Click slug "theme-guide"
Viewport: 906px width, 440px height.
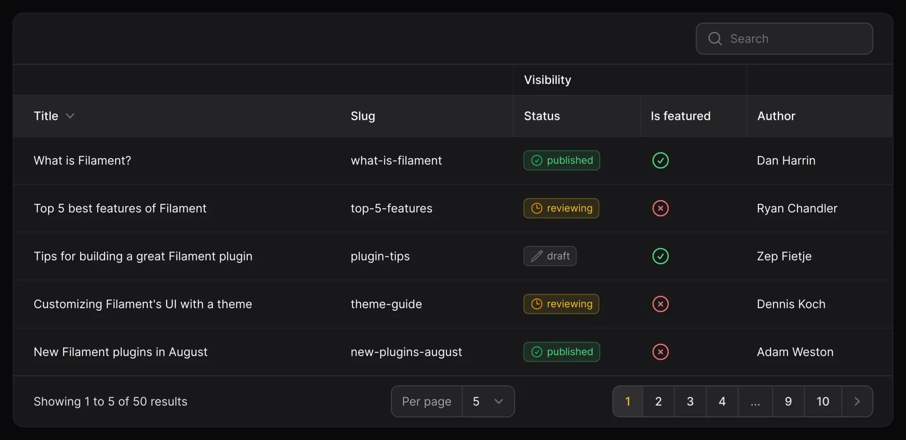tap(386, 304)
